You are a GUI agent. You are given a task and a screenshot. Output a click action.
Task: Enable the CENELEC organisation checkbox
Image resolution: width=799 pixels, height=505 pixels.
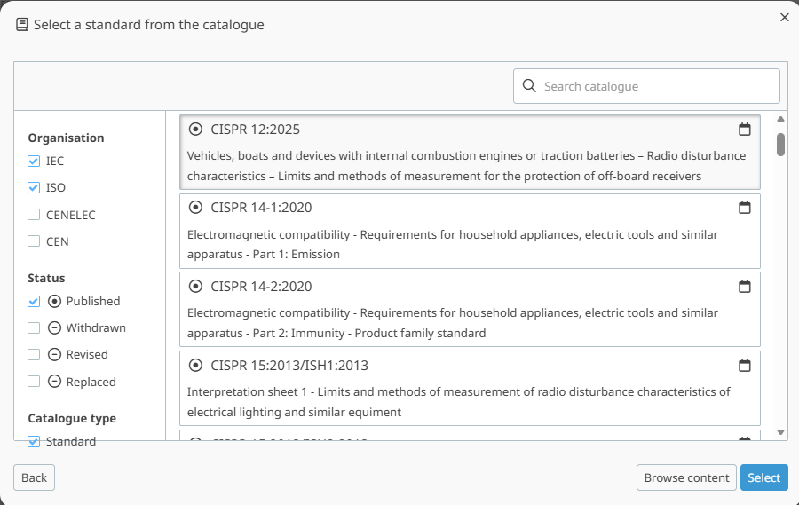[x=34, y=215]
